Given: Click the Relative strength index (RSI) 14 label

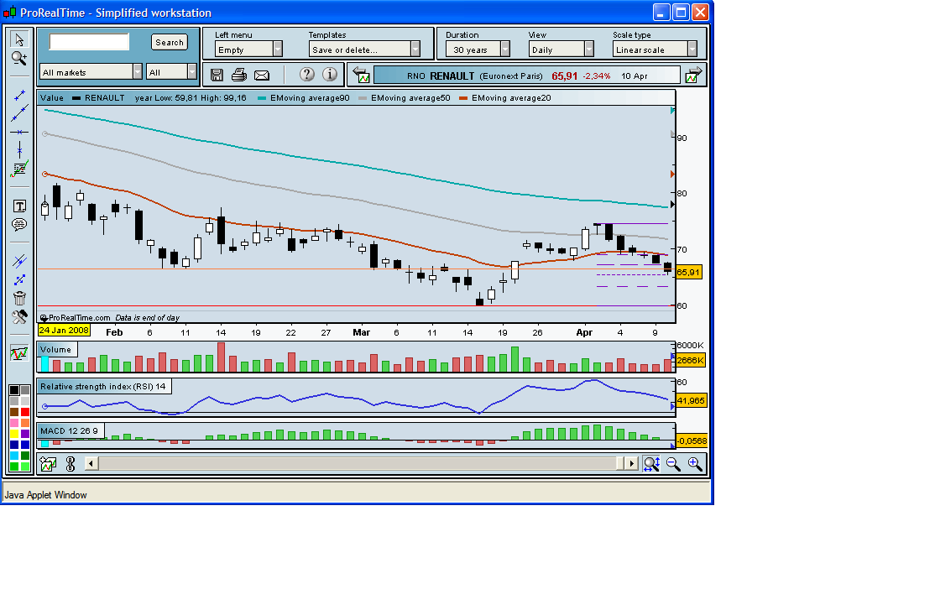Looking at the screenshot, I should click(103, 387).
